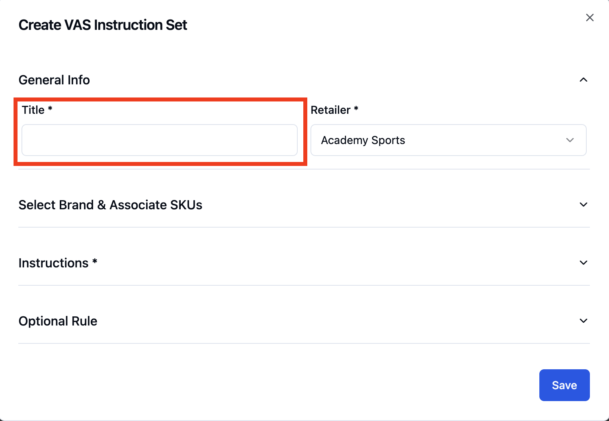
Task: Click the Instructions section heading
Action: (x=53, y=263)
